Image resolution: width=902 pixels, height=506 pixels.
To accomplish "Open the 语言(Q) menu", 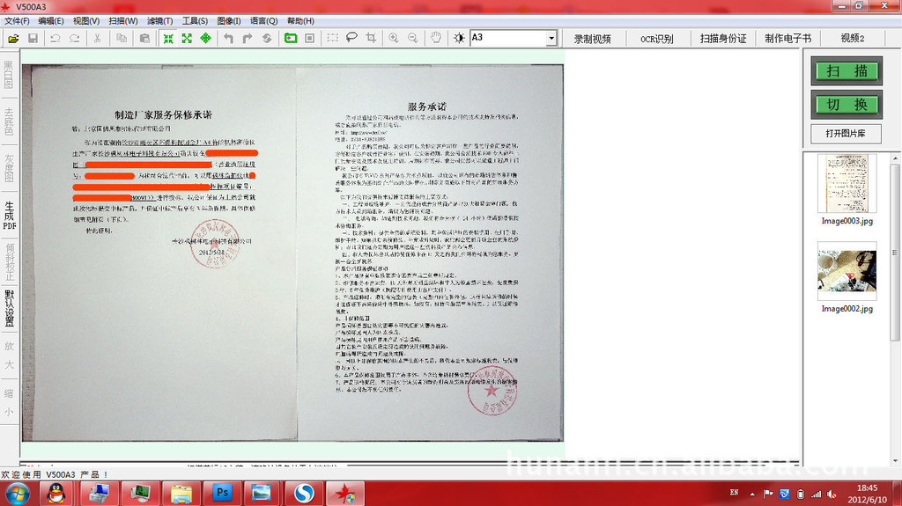I will click(x=263, y=21).
